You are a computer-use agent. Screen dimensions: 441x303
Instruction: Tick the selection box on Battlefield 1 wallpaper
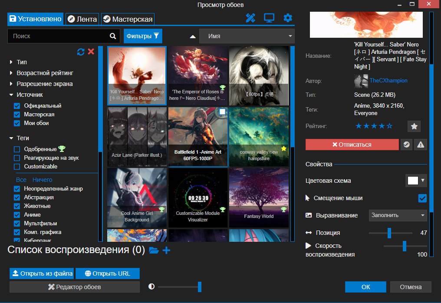(222, 112)
